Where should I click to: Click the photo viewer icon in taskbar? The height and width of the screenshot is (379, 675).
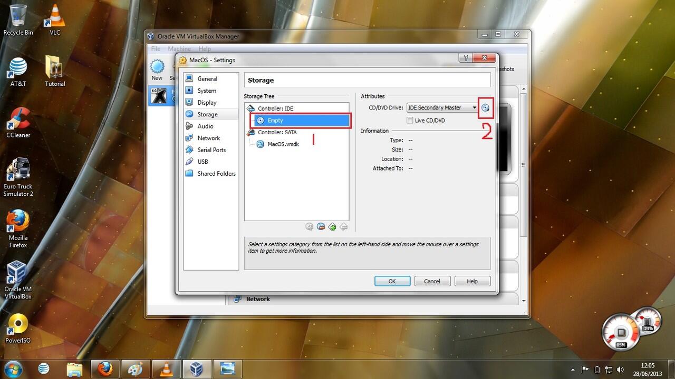point(227,368)
